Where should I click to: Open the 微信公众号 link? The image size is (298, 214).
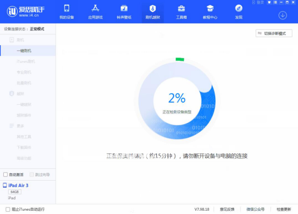coord(256,209)
